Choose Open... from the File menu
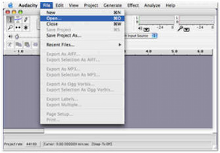Viewport: 220px width, 153px height. point(82,18)
